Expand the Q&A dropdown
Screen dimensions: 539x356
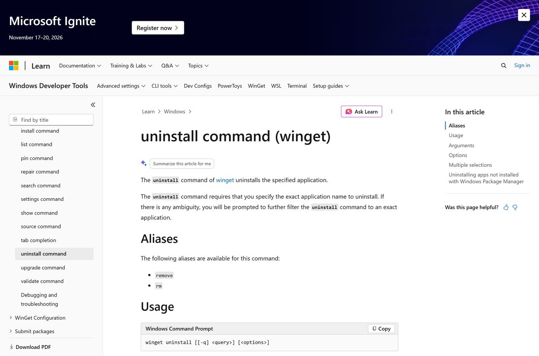coord(170,66)
